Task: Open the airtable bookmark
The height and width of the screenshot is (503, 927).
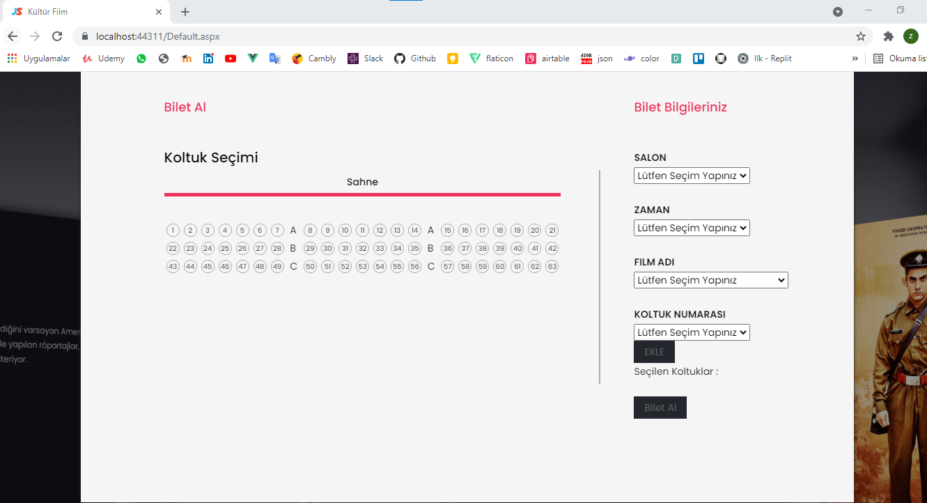Action: pos(547,59)
